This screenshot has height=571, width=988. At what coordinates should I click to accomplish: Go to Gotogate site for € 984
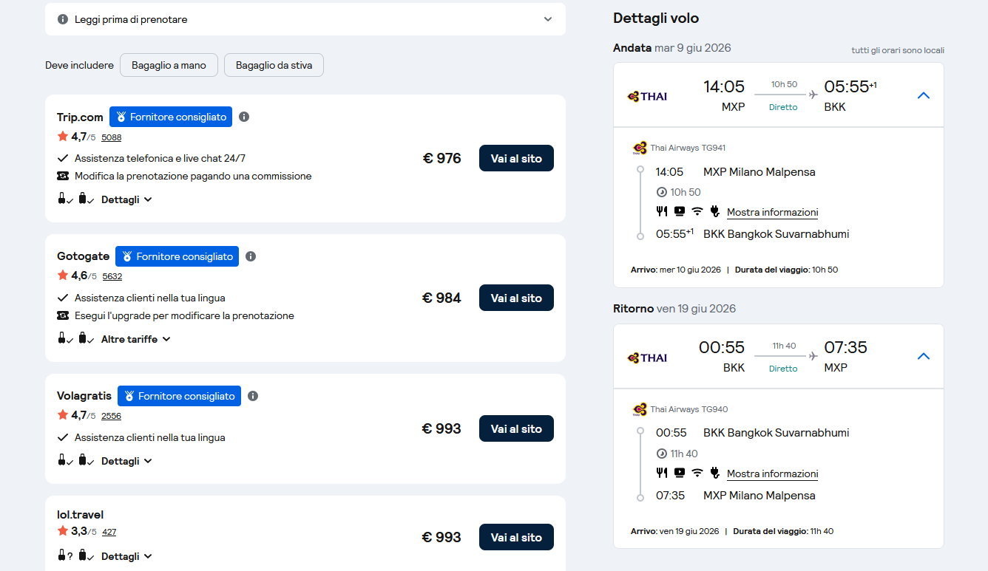coord(516,298)
